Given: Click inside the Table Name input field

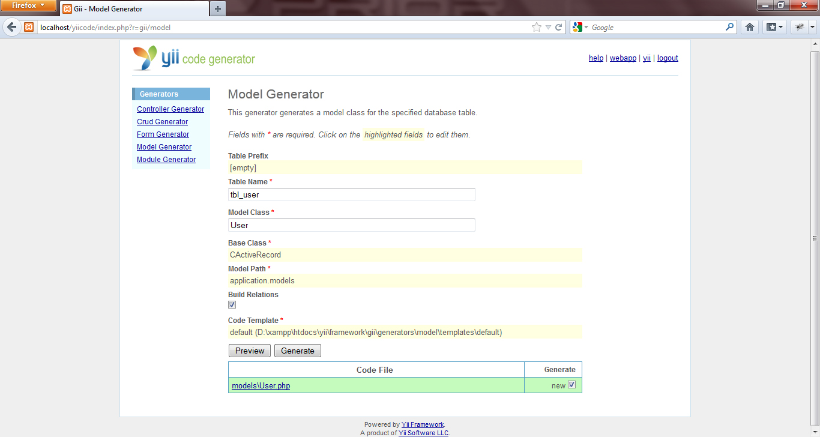Looking at the screenshot, I should point(351,194).
